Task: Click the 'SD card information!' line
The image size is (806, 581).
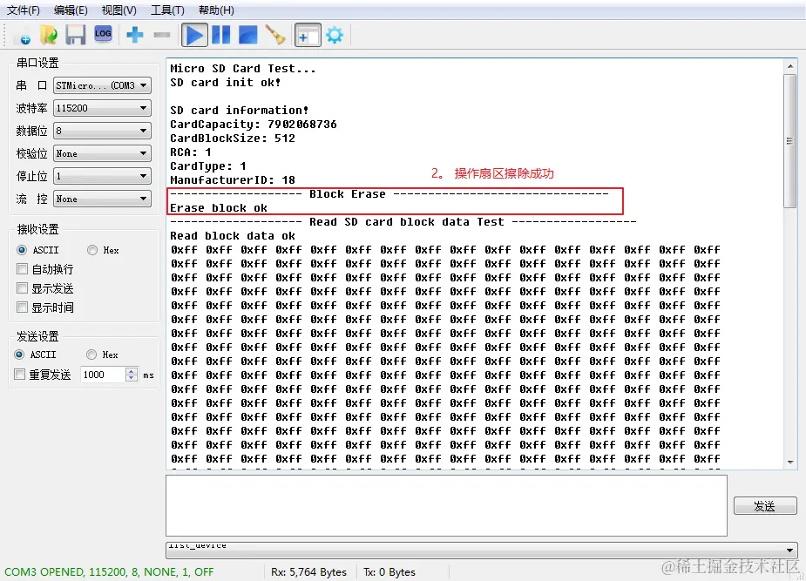Action: tap(239, 110)
